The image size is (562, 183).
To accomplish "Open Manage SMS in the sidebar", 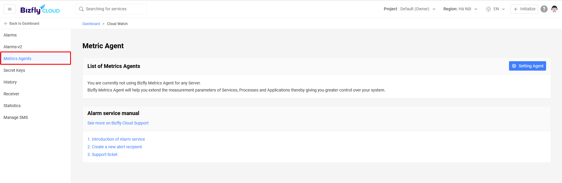I will pos(35,117).
